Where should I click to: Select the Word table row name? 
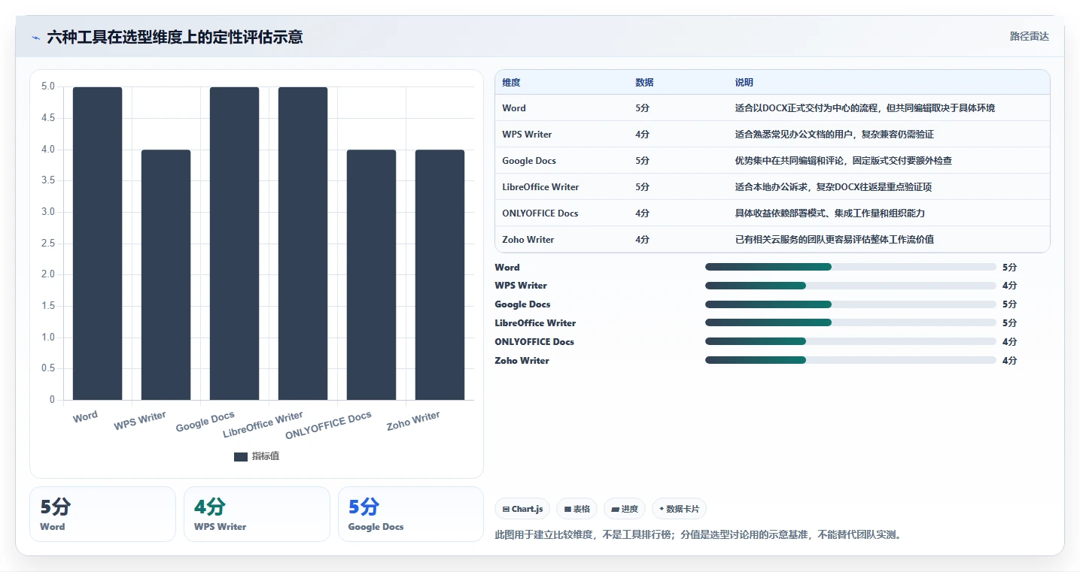click(x=514, y=108)
